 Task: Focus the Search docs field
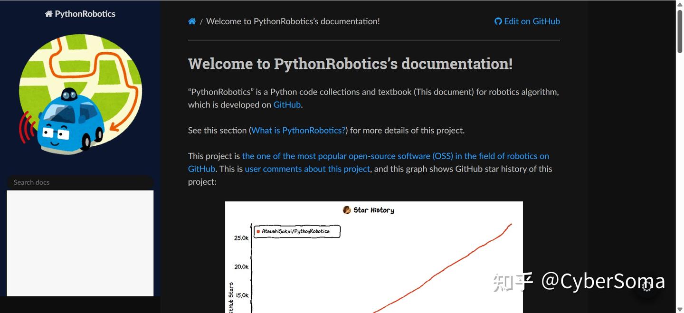(80, 182)
